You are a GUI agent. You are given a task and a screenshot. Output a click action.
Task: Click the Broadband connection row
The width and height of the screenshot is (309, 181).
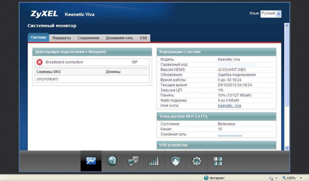(92, 62)
